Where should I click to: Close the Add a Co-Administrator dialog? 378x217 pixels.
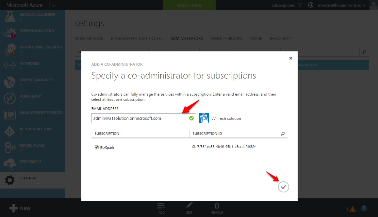(x=291, y=58)
